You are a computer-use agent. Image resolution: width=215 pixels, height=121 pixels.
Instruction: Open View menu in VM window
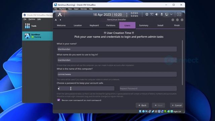tap(70, 9)
